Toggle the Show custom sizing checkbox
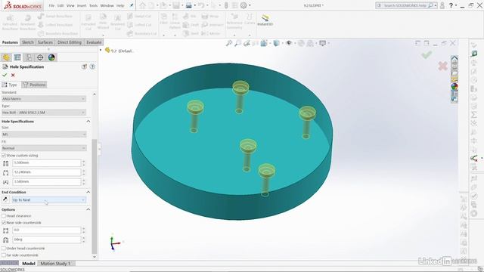This screenshot has height=272, width=484. (4, 156)
